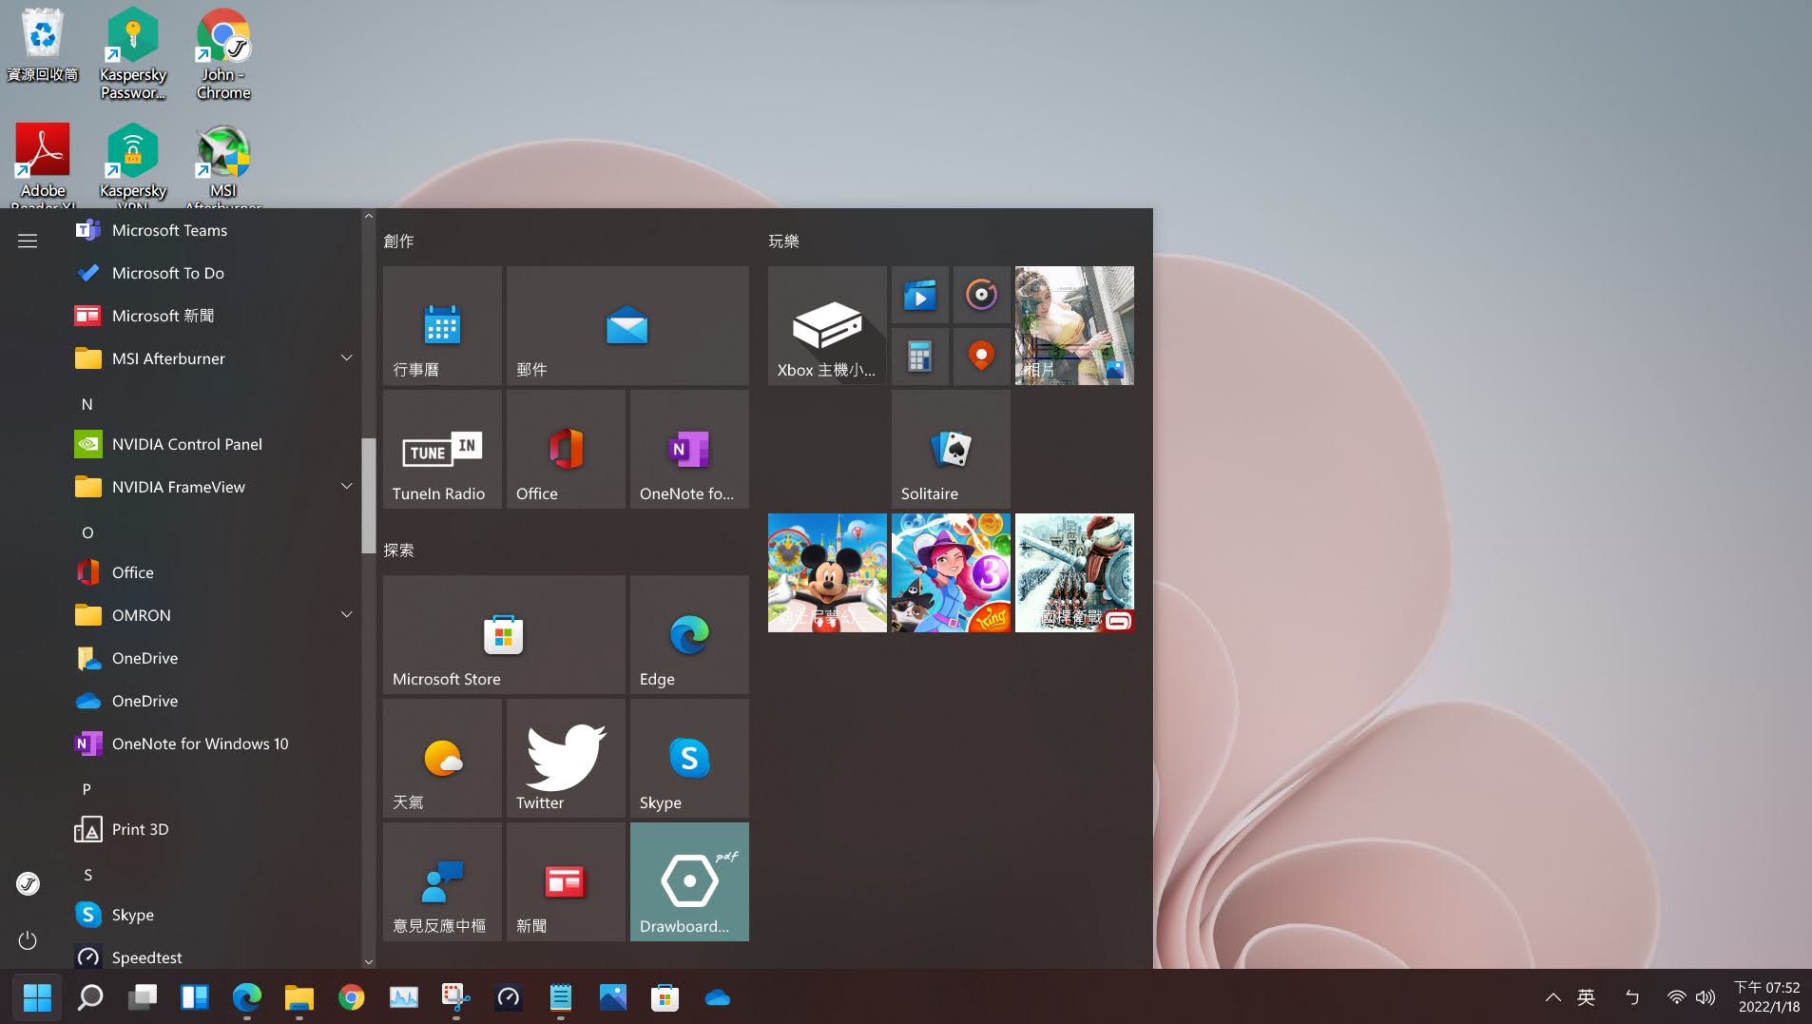Open the Maps small tile
This screenshot has width=1812, height=1024.
[981, 357]
